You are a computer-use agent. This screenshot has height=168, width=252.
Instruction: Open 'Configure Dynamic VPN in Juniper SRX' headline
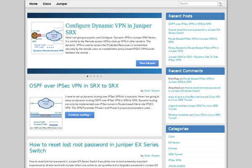coord(108,29)
